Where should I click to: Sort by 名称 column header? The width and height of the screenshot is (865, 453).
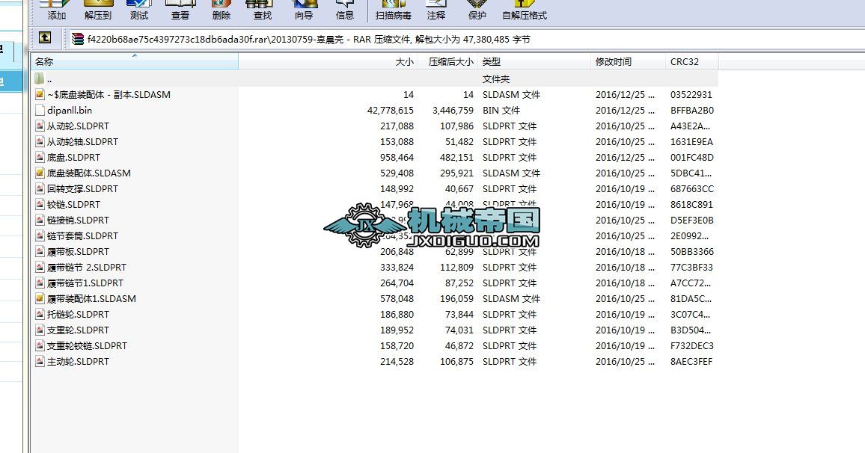pos(135,62)
